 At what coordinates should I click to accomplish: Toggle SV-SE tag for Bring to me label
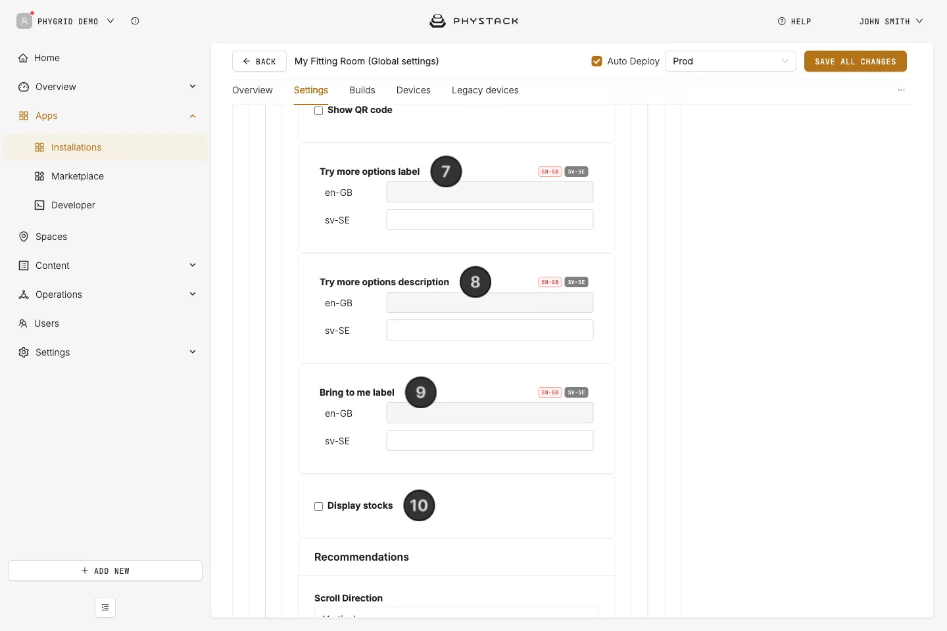point(576,392)
